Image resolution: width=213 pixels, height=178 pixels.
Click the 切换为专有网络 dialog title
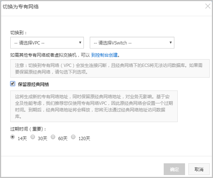pyautogui.click(x=21, y=7)
